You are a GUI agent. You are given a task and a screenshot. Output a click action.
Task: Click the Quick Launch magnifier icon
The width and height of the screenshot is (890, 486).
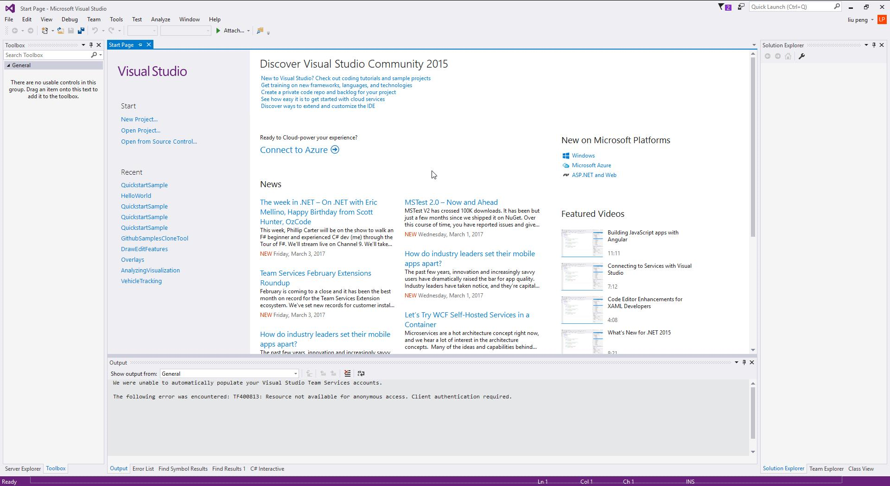837,6
